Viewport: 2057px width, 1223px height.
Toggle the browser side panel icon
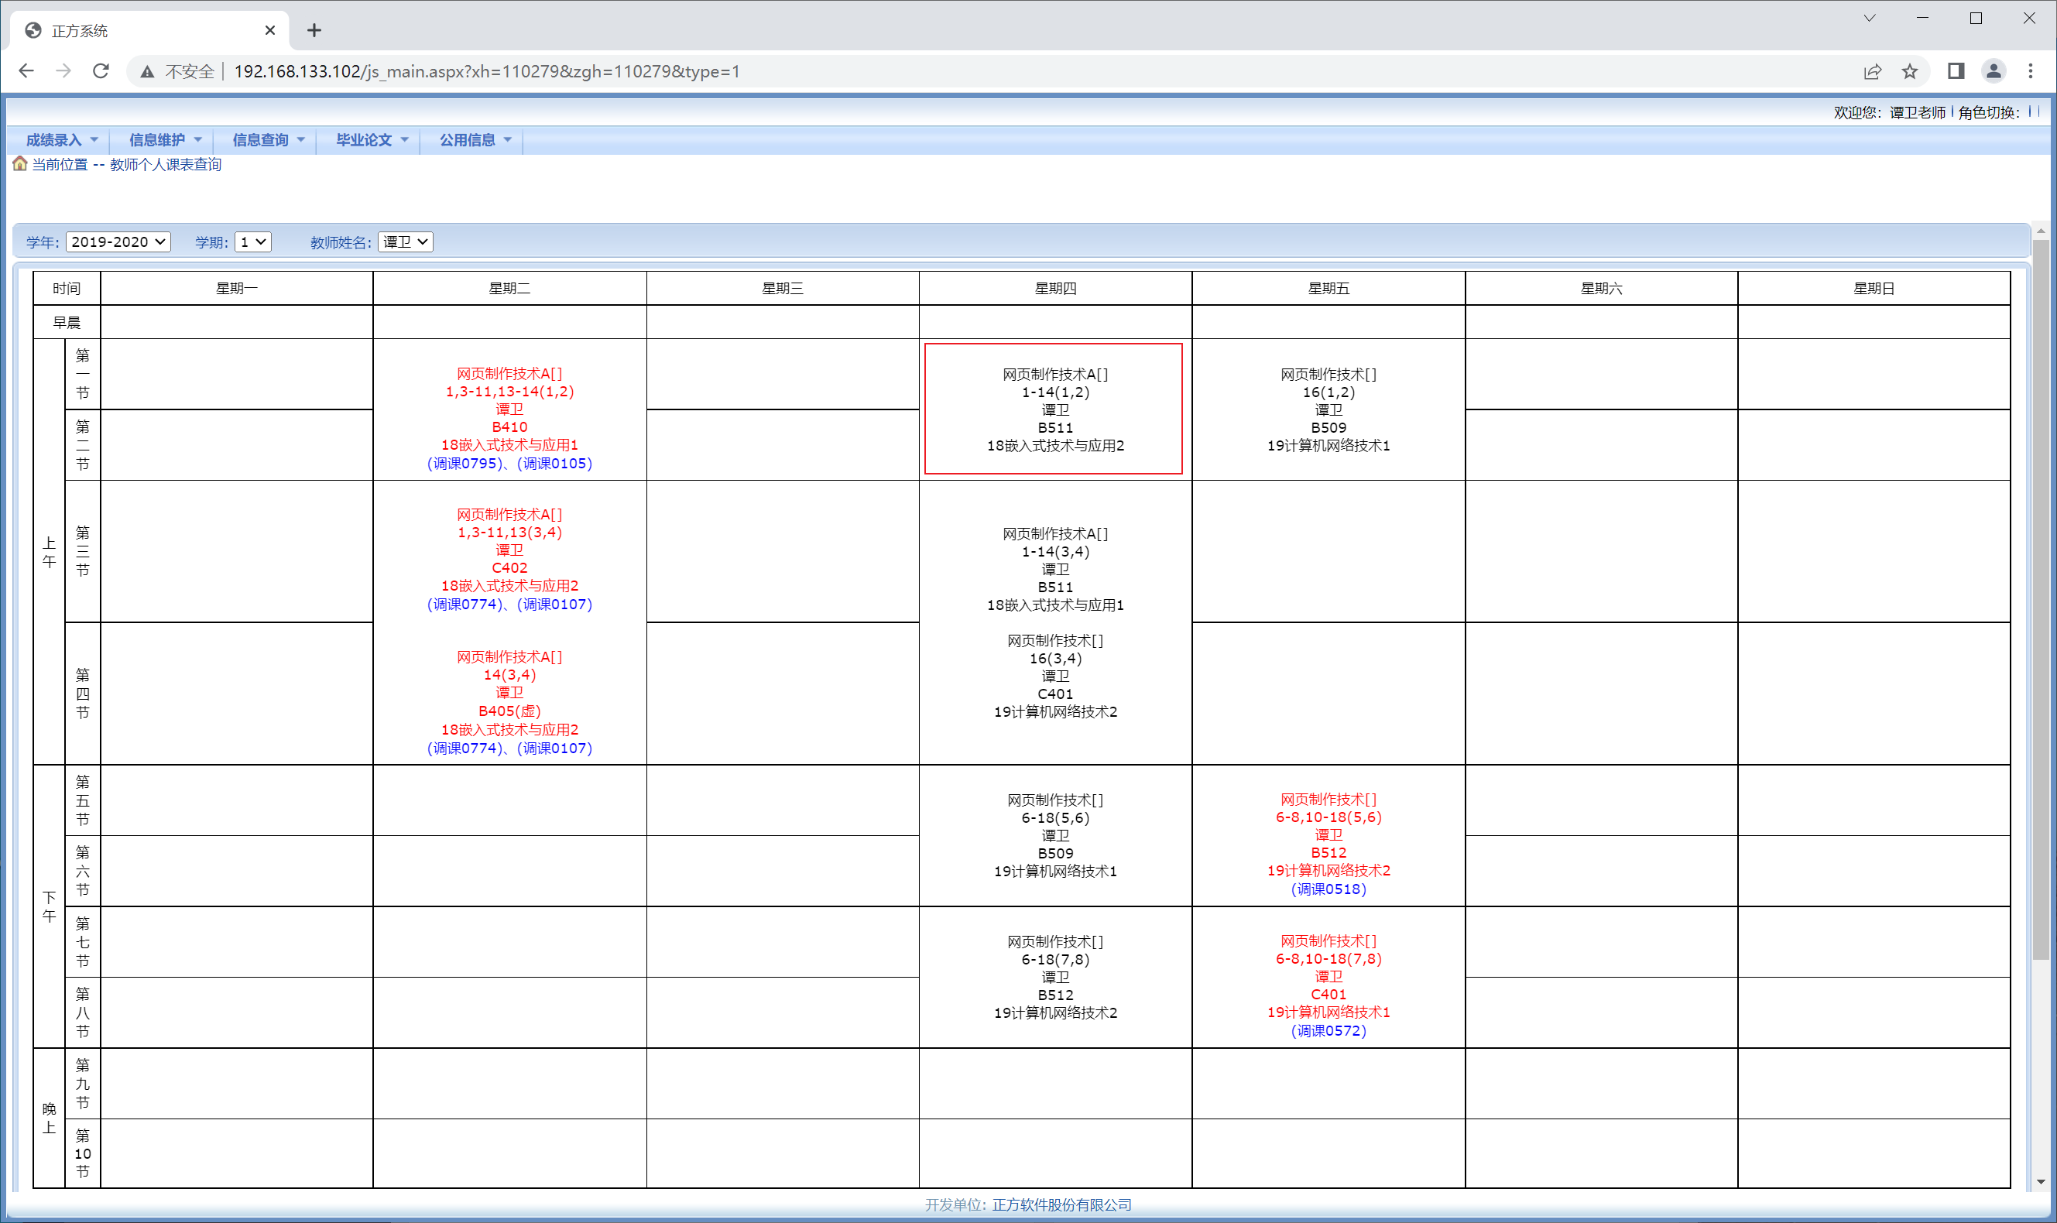pos(1956,71)
